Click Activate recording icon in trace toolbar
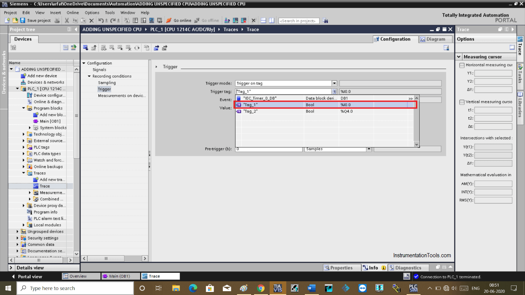The width and height of the screenshot is (525, 295). (x=112, y=48)
